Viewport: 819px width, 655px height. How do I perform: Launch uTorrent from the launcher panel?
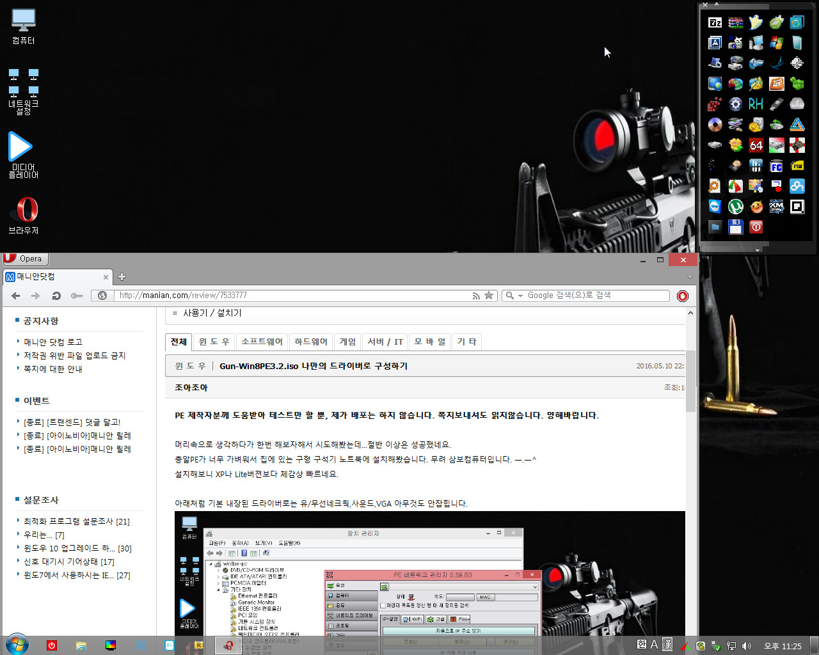click(x=735, y=207)
